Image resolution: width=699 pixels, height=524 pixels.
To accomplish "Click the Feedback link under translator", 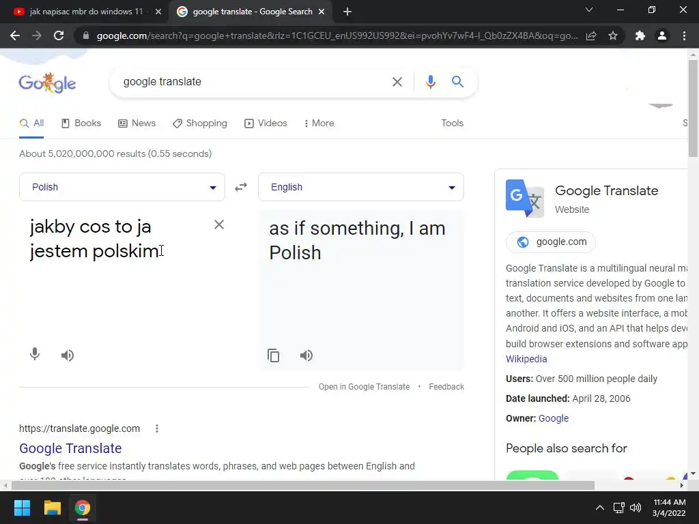I will point(446,387).
